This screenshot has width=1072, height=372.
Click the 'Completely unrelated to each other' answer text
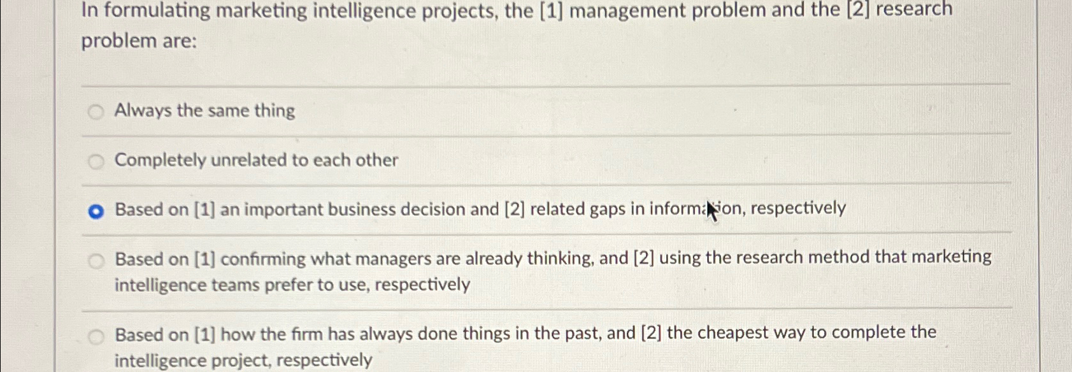(x=255, y=161)
